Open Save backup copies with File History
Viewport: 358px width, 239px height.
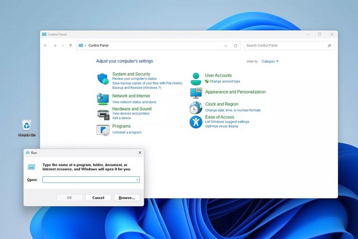[x=147, y=83]
